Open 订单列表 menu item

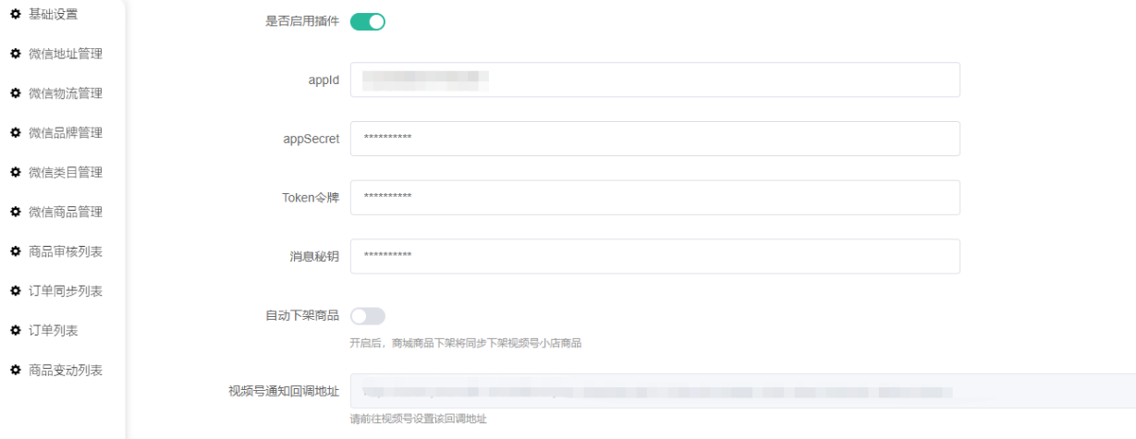tap(53, 331)
